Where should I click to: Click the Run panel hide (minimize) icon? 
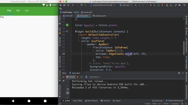tap(183, 73)
